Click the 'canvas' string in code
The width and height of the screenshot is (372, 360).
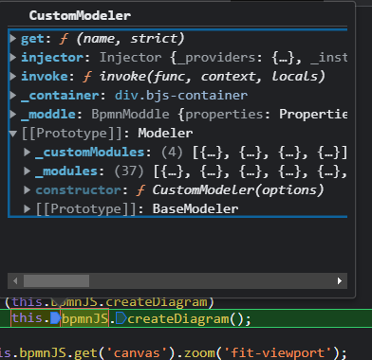tap(138, 352)
